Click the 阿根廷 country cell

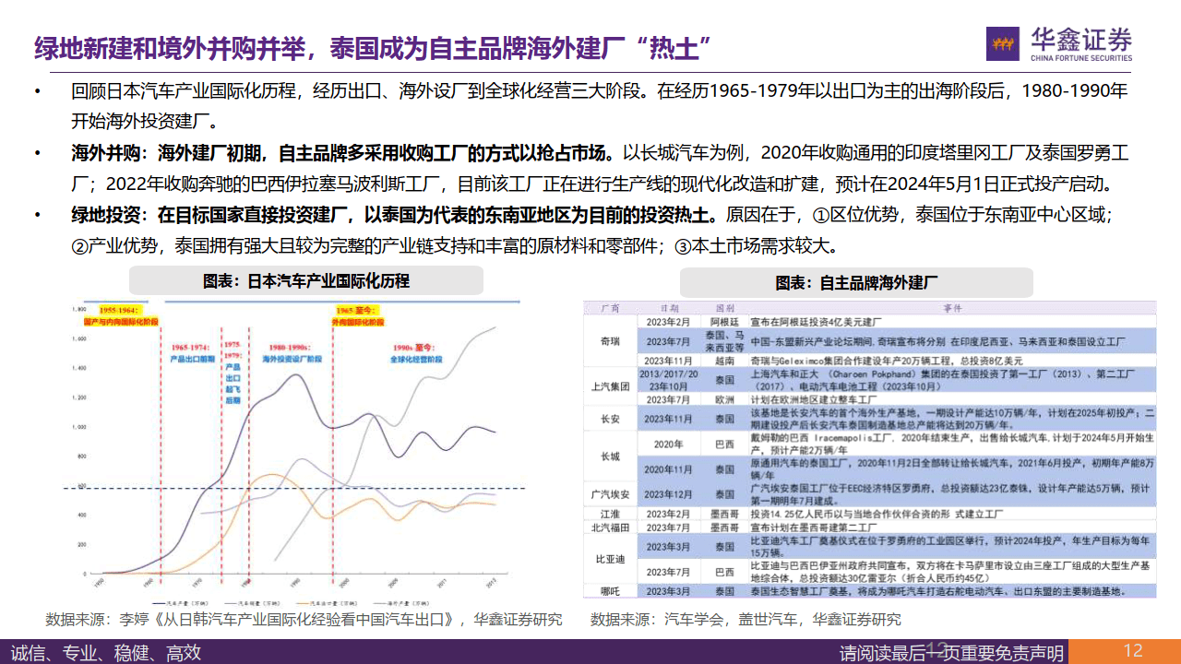(x=725, y=322)
